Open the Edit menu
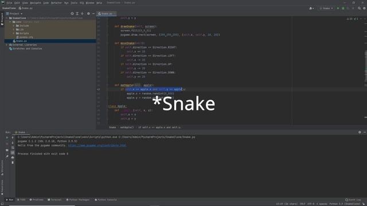367x206 pixels. [17, 3]
